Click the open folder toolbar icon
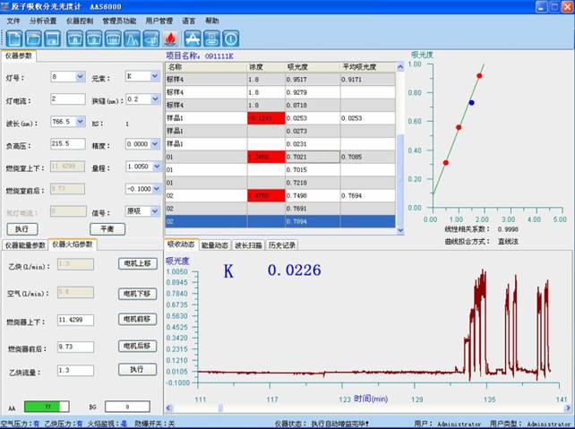575x429 pixels. point(33,39)
